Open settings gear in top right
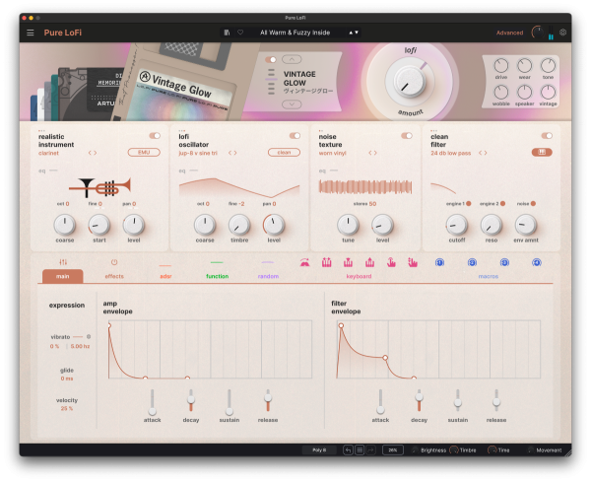 [x=563, y=33]
